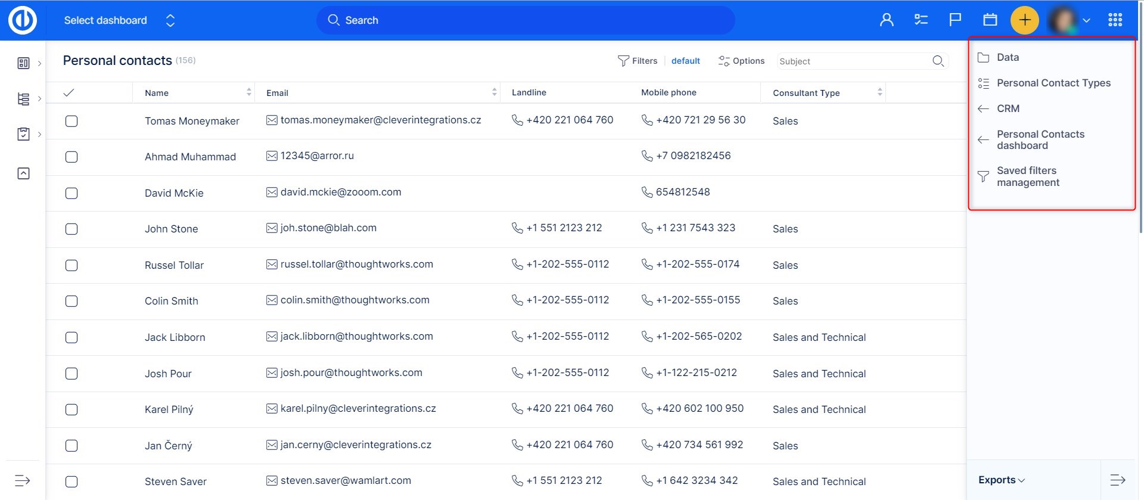Screen dimensions: 1144x500
Task: Click the default filter link
Action: coord(685,61)
